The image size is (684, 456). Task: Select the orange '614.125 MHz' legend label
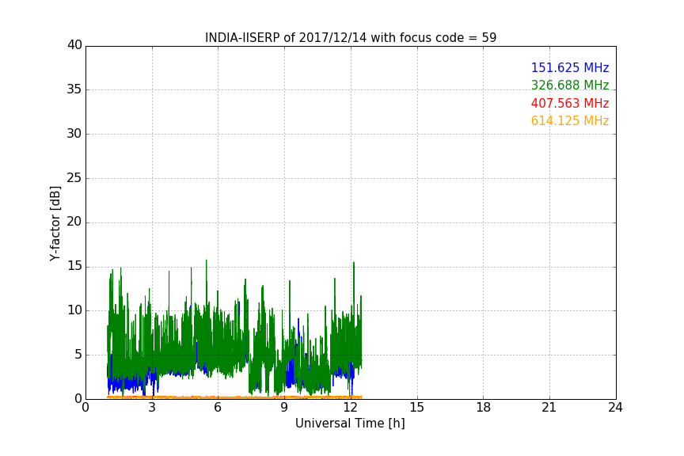(570, 121)
